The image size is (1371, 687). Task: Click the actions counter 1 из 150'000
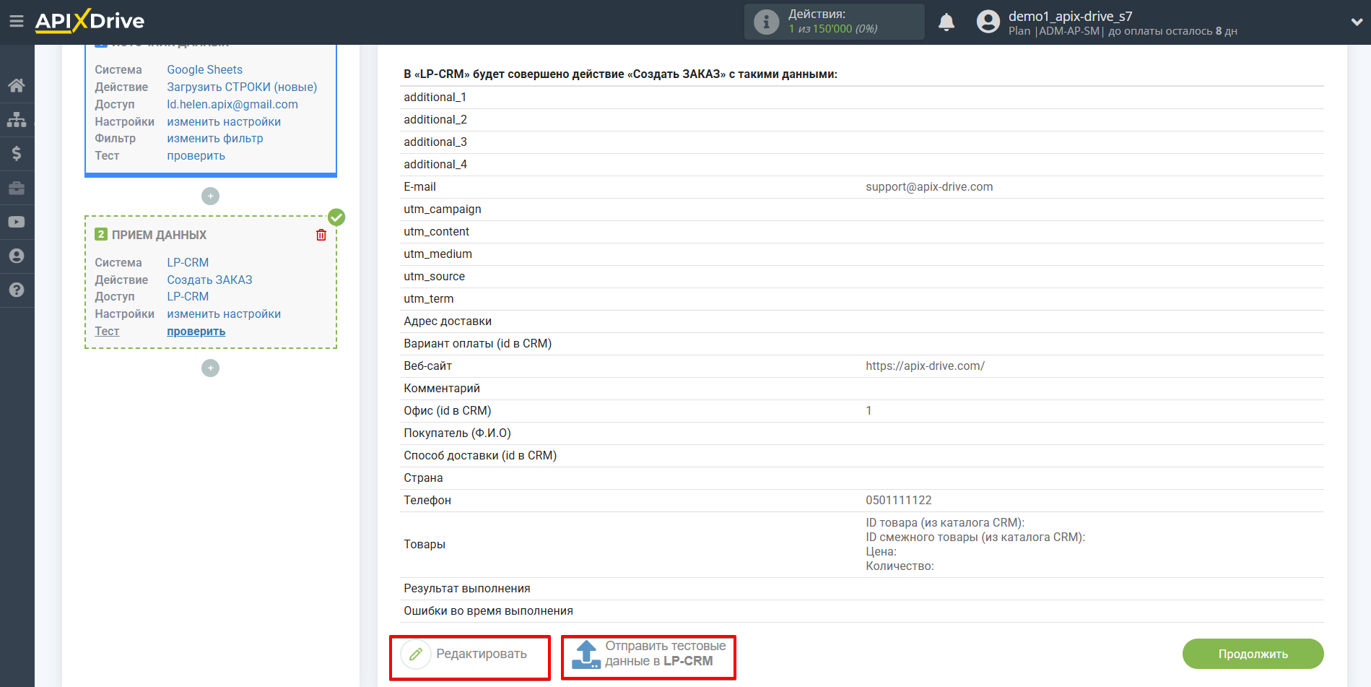coord(832,29)
